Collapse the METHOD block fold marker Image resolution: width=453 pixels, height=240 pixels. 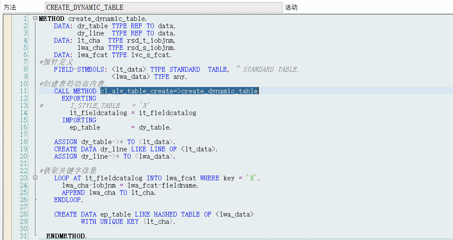35,18
